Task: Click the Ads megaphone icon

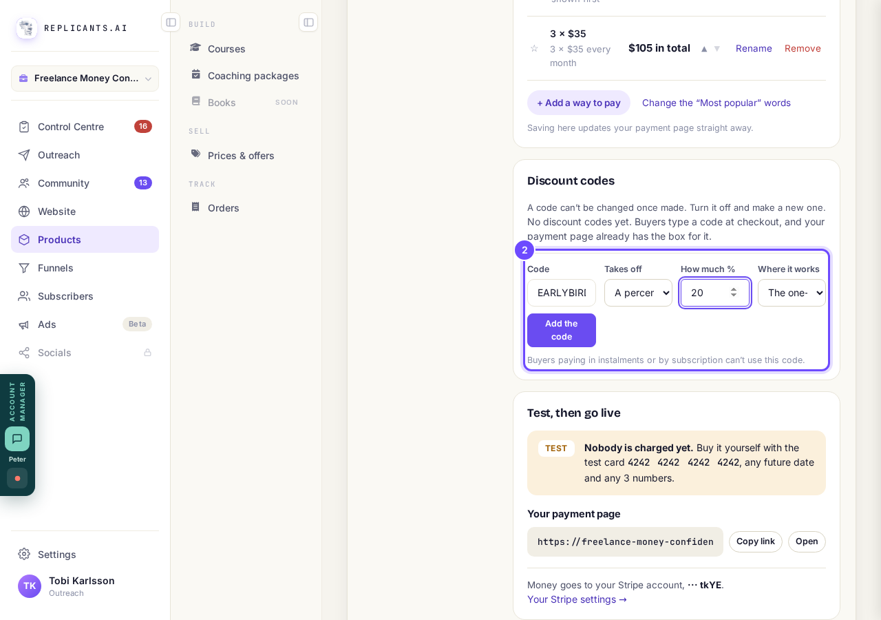Action: coord(24,324)
